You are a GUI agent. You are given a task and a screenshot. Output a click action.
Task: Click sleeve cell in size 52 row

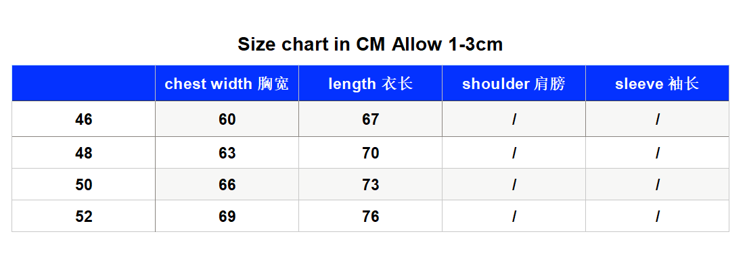coord(657,217)
